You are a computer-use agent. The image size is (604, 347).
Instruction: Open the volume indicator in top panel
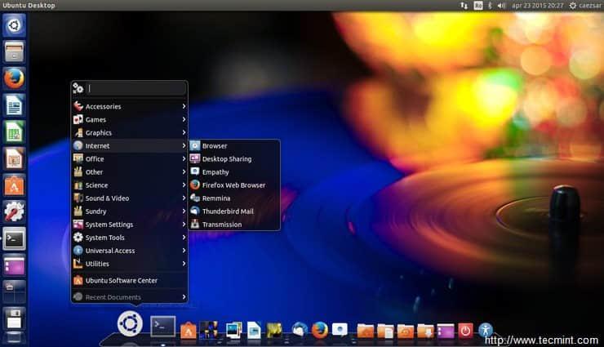pyautogui.click(x=500, y=6)
